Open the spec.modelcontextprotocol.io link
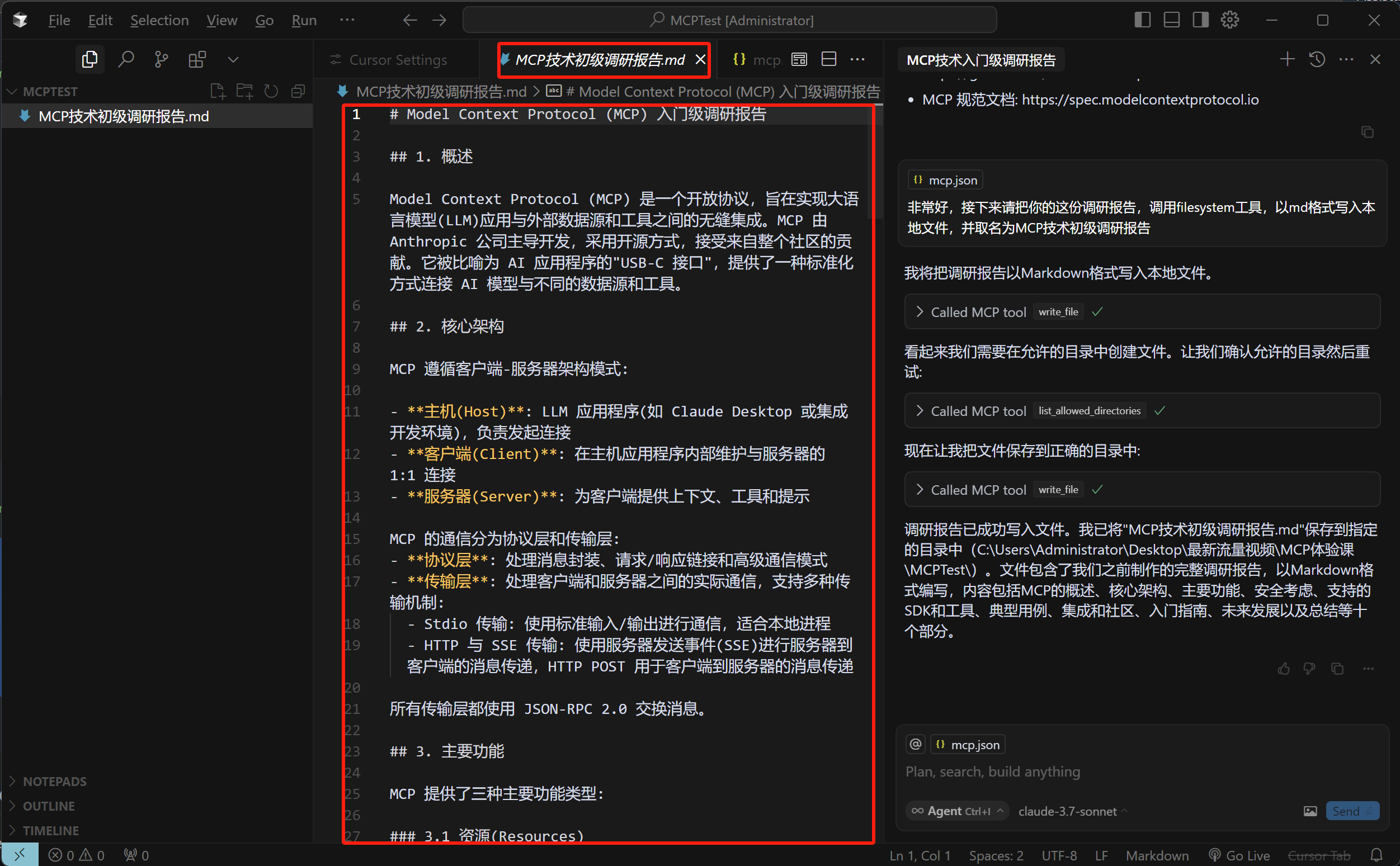This screenshot has height=866, width=1400. (1140, 100)
